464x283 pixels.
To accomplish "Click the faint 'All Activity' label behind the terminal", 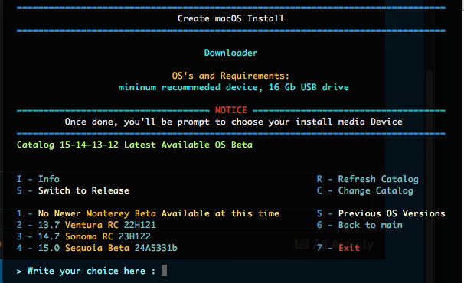I will [x=335, y=244].
